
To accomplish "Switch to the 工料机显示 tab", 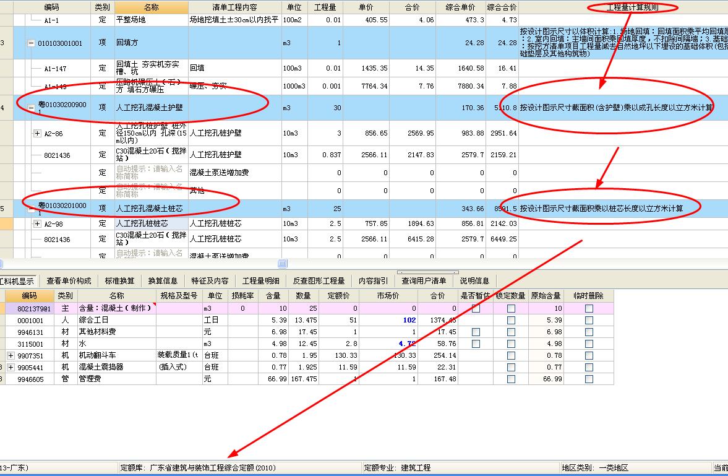I will pyautogui.click(x=17, y=281).
